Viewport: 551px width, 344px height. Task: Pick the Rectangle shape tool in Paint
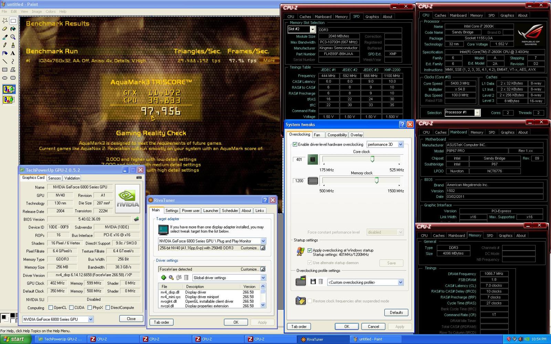pos(5,69)
